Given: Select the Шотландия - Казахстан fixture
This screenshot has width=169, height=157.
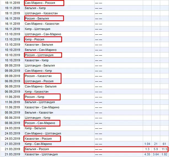Looking at the screenshot, I should tap(41, 13).
